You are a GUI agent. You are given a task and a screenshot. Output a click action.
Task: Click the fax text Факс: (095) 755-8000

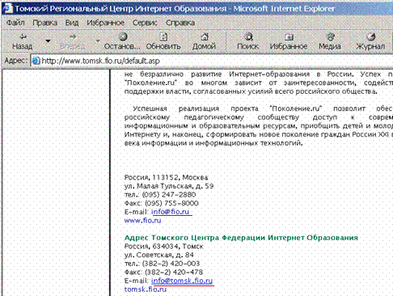pyautogui.click(x=162, y=203)
